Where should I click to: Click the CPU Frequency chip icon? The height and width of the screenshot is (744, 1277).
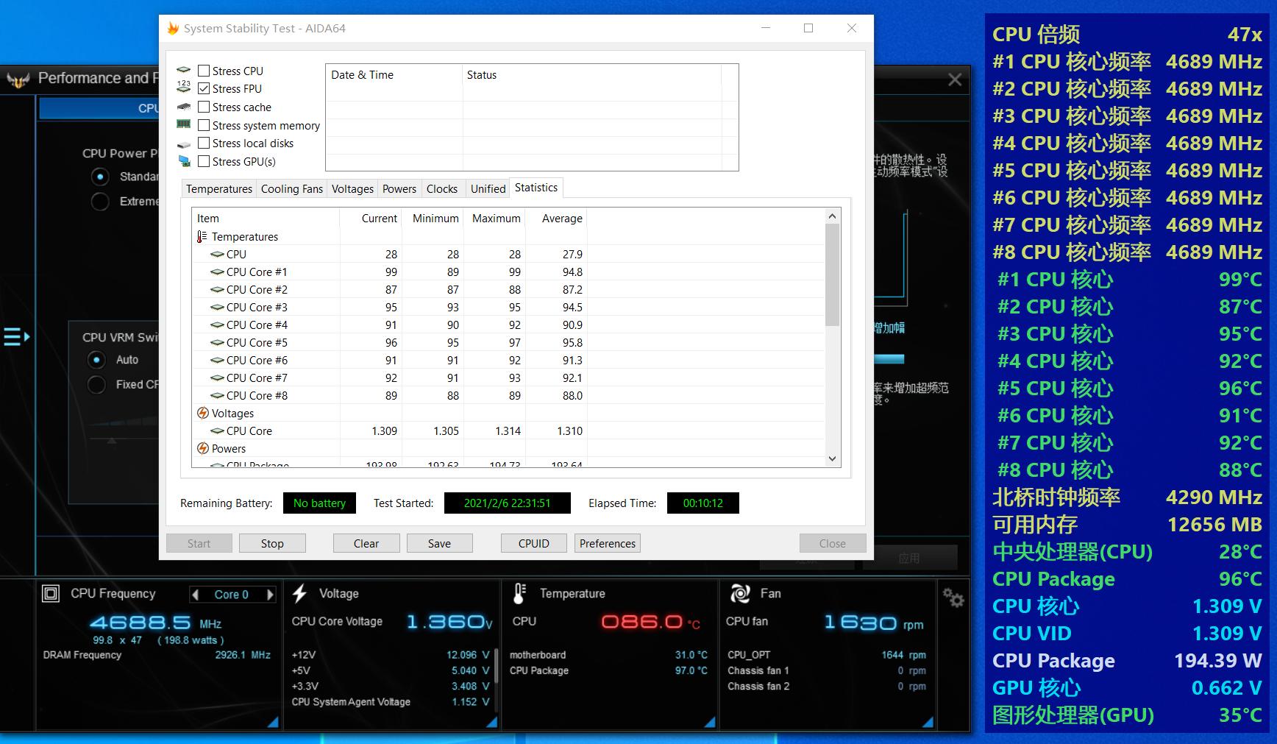[x=51, y=594]
